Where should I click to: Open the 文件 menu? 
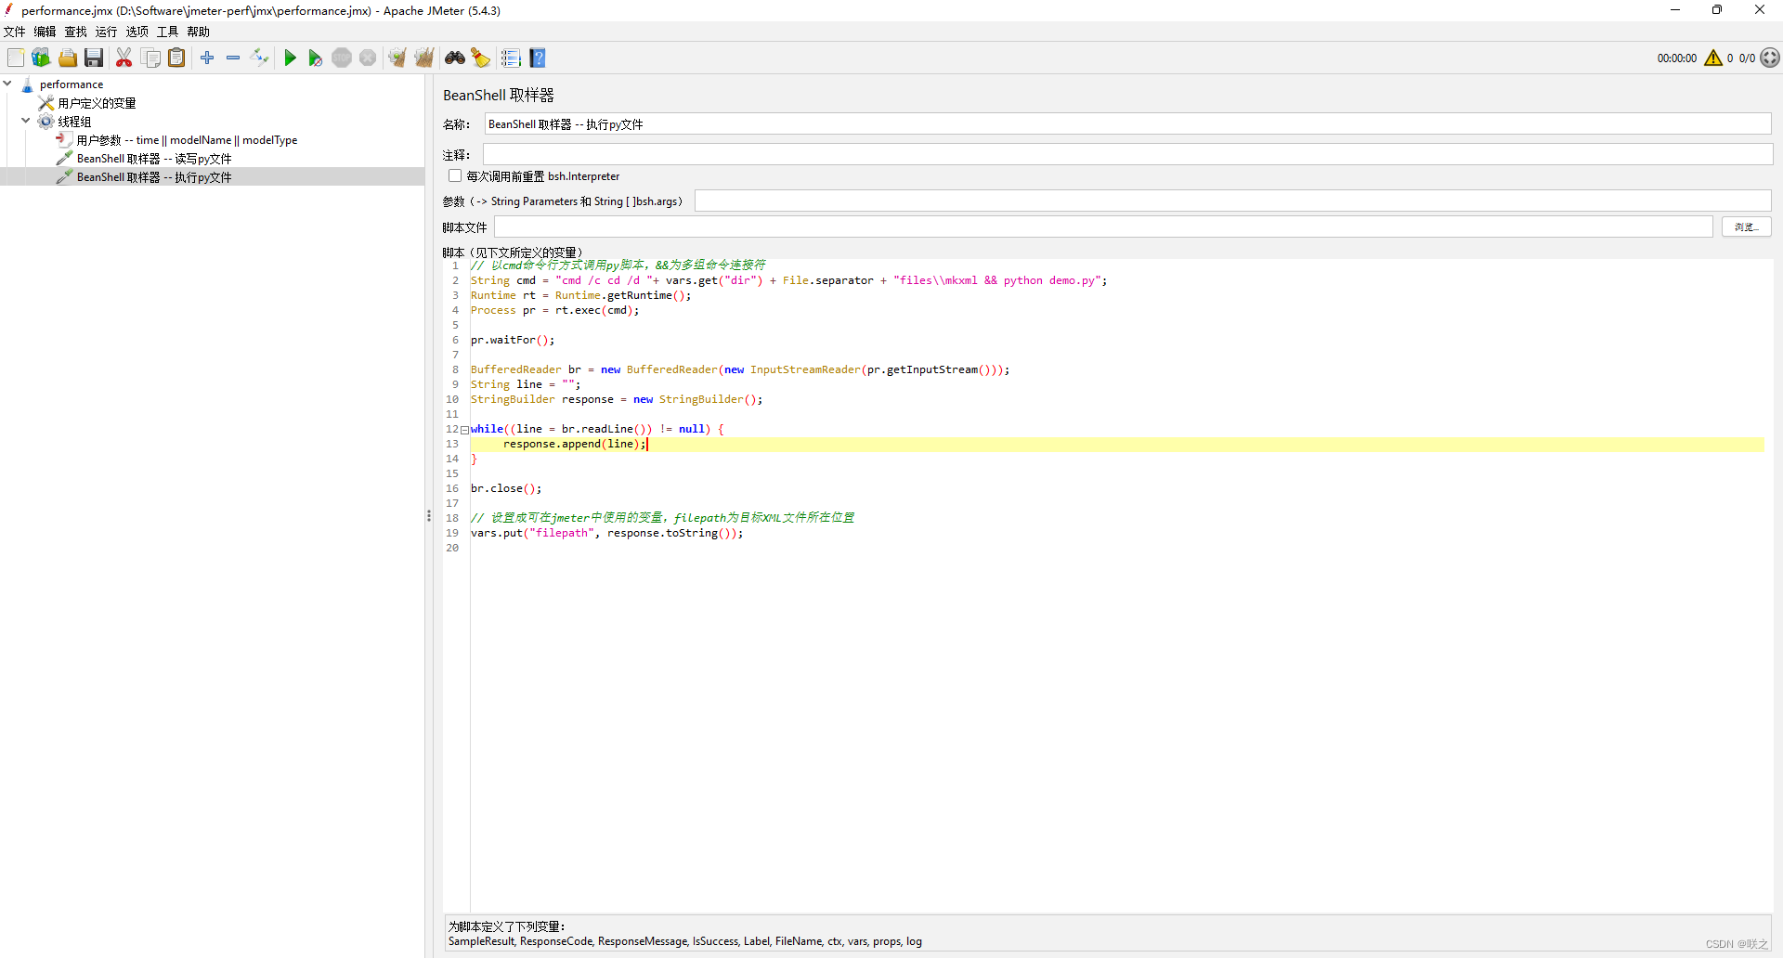15,32
